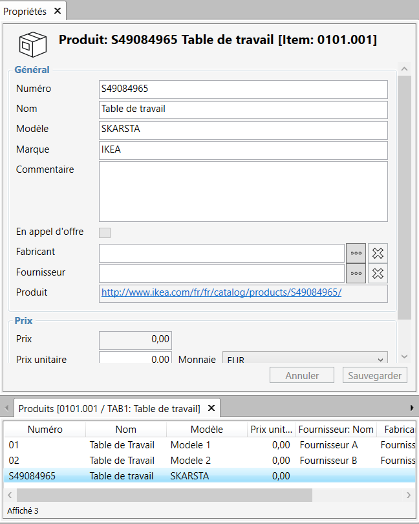
Task: Close the Produits tab
Action: (x=211, y=408)
